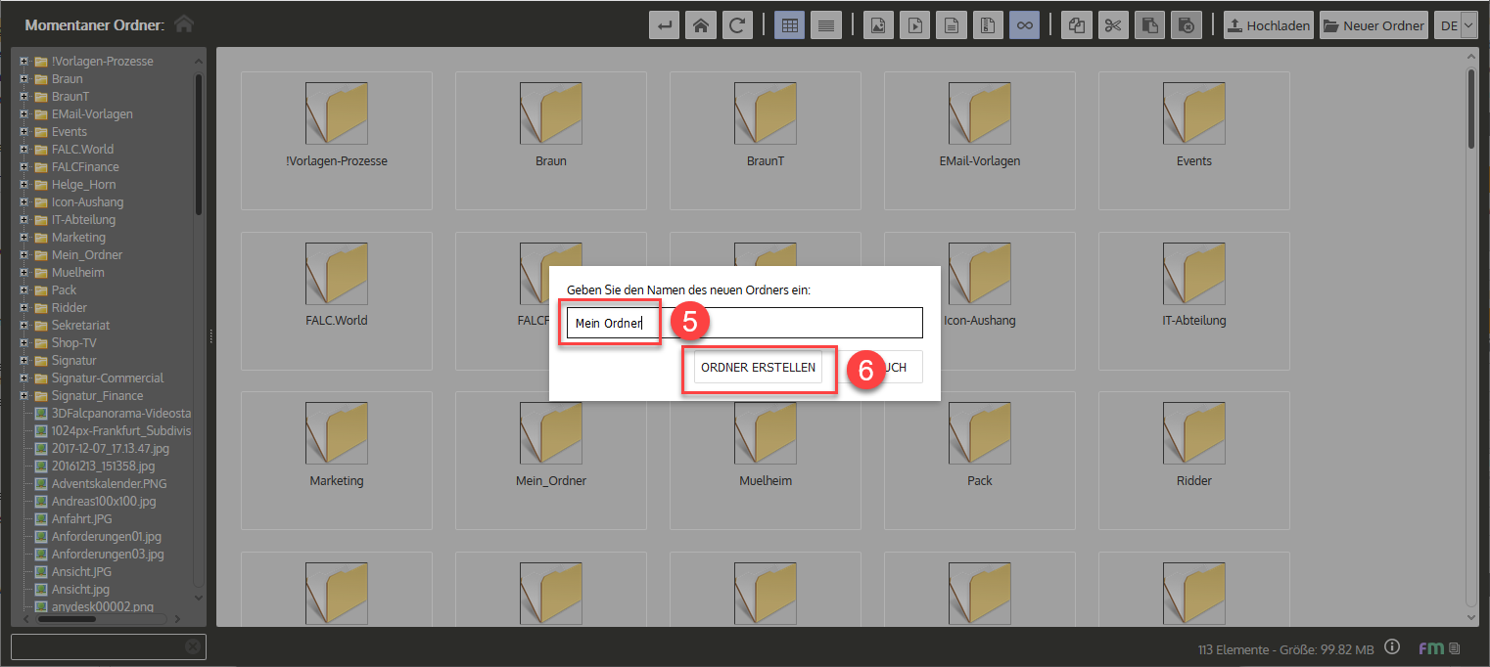This screenshot has width=1490, height=667.
Task: Click the ORDNER ERSTELLEN button
Action: [x=758, y=368]
